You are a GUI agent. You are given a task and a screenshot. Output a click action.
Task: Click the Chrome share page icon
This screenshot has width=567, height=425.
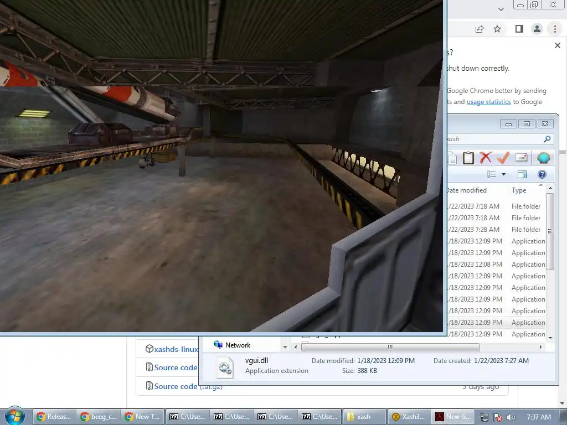(480, 29)
